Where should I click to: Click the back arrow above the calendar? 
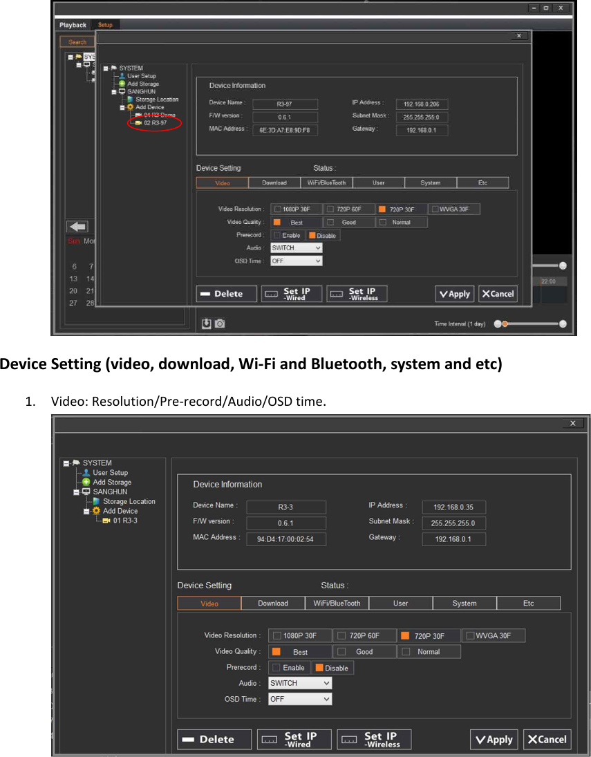pos(77,226)
